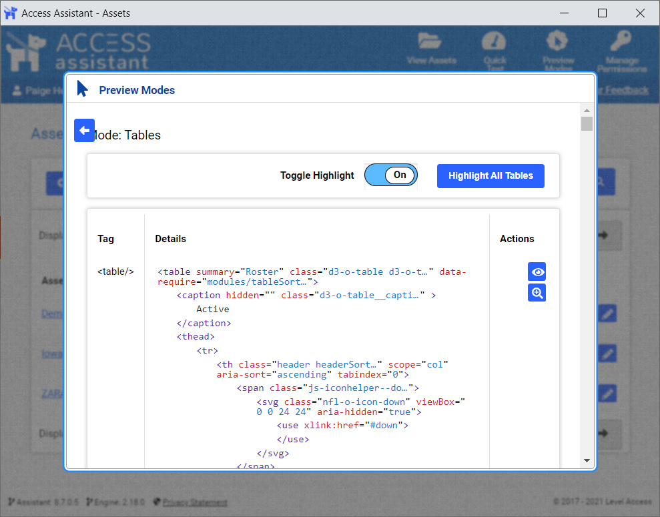
Task: Click the 'Active' caption text in the code
Action: click(x=213, y=309)
